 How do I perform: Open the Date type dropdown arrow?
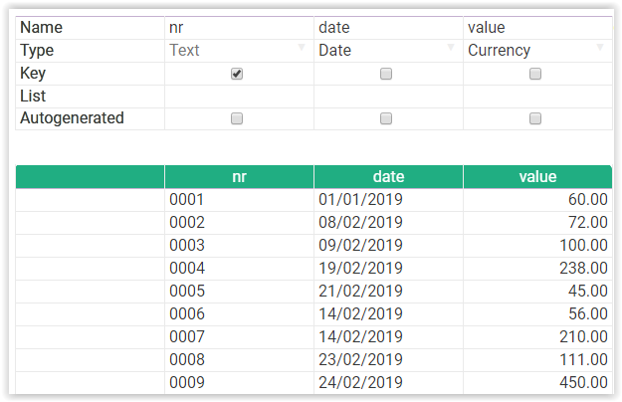451,48
